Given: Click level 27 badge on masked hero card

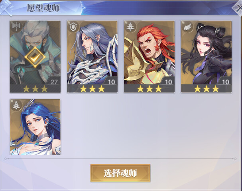Looking at the screenshot, I should pyautogui.click(x=54, y=82).
